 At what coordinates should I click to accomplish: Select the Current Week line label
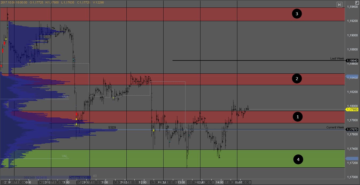pos(335,127)
